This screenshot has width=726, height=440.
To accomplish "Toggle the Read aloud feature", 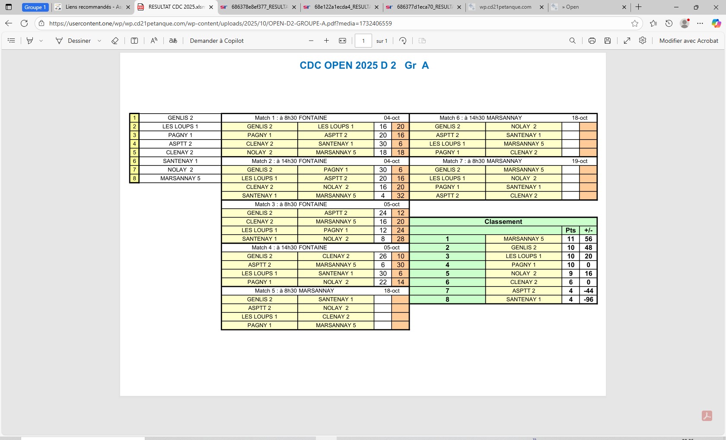I will [x=154, y=41].
